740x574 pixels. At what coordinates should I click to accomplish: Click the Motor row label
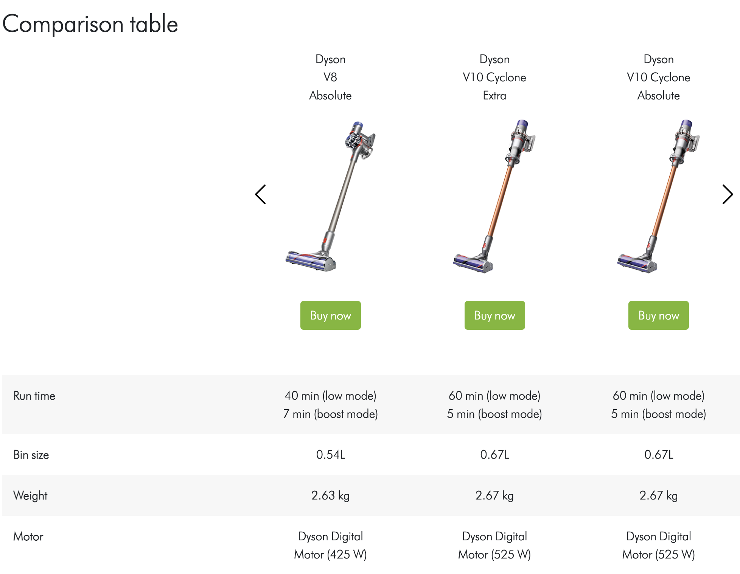28,537
